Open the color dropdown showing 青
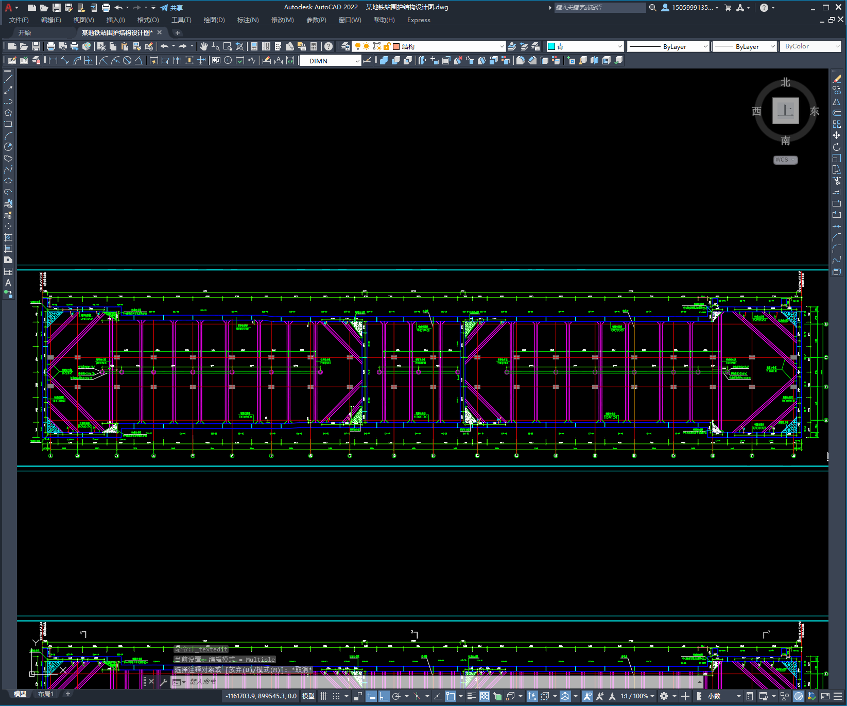Screen dimensions: 847x706 click(585, 46)
